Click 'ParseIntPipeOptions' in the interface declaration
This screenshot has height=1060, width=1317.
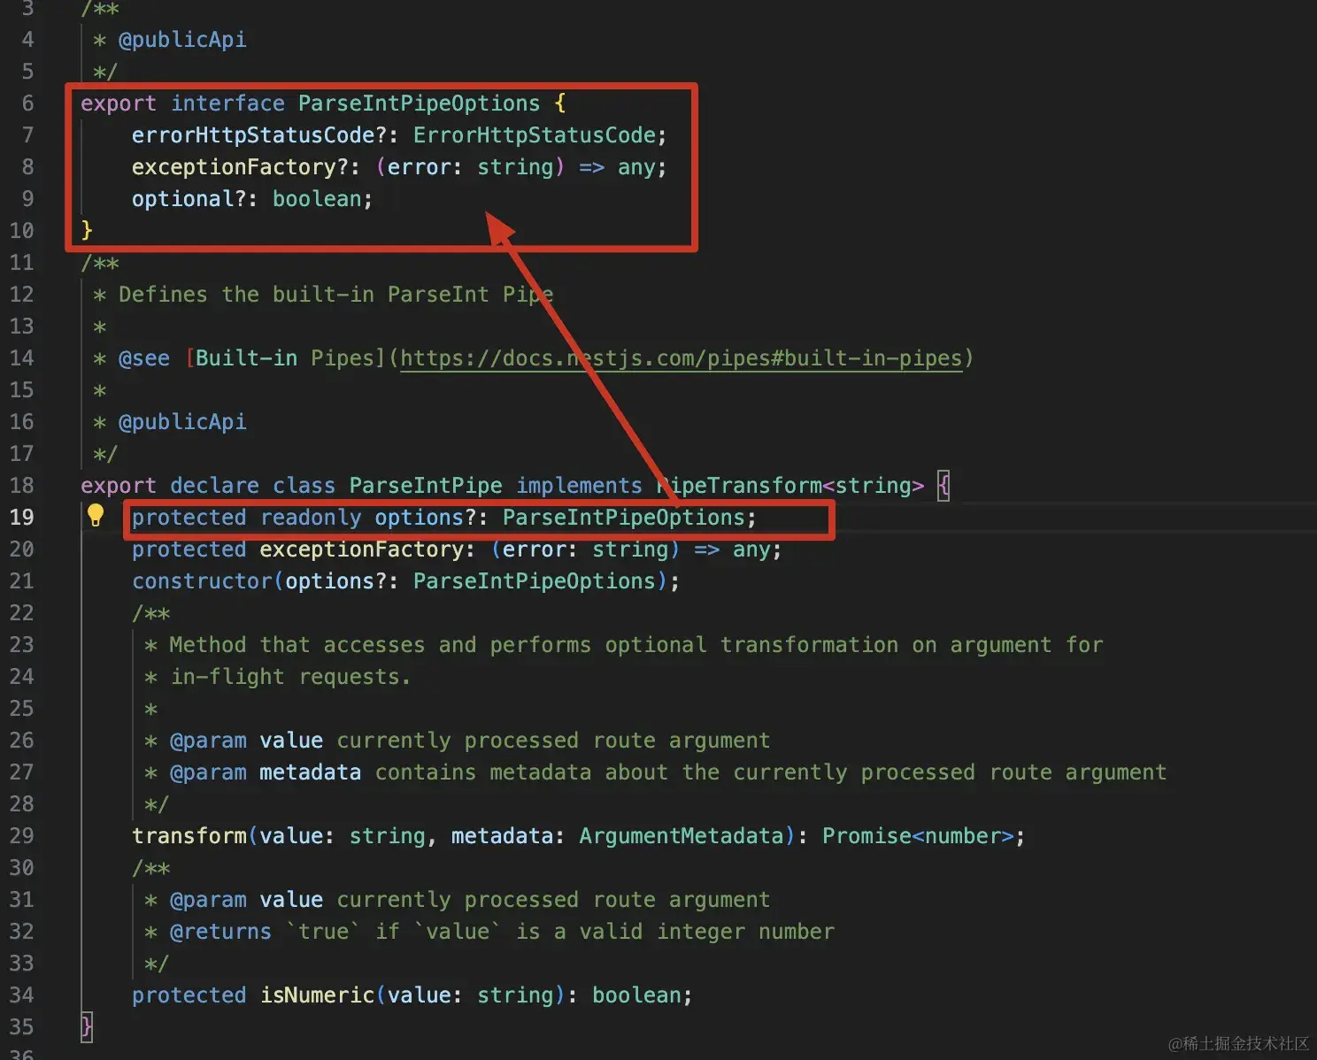(x=419, y=104)
